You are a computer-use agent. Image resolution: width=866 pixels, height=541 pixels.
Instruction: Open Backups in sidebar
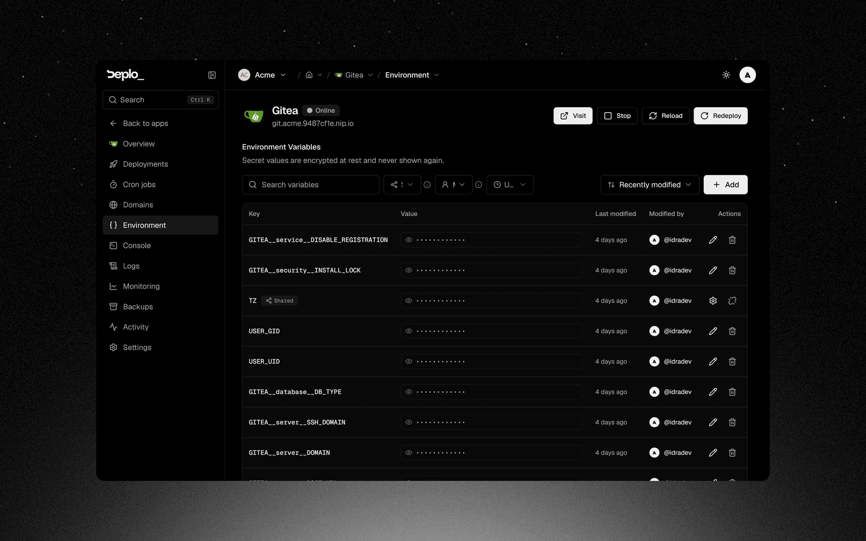click(x=160, y=307)
